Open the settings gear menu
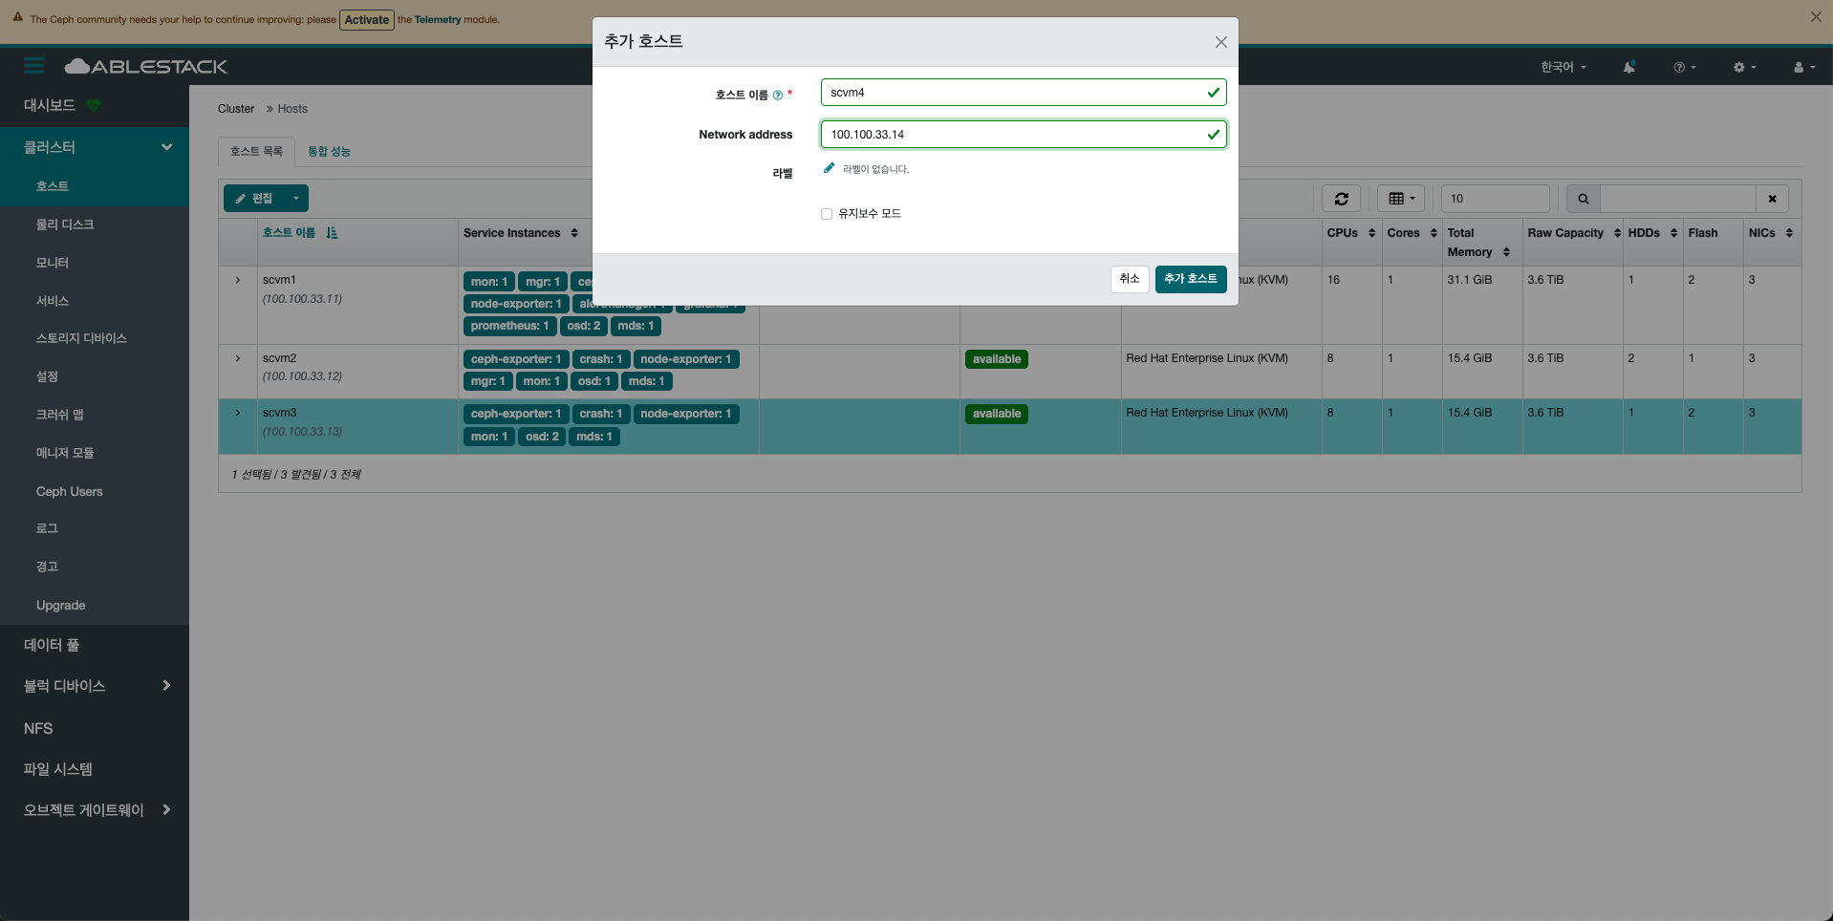 click(1745, 67)
